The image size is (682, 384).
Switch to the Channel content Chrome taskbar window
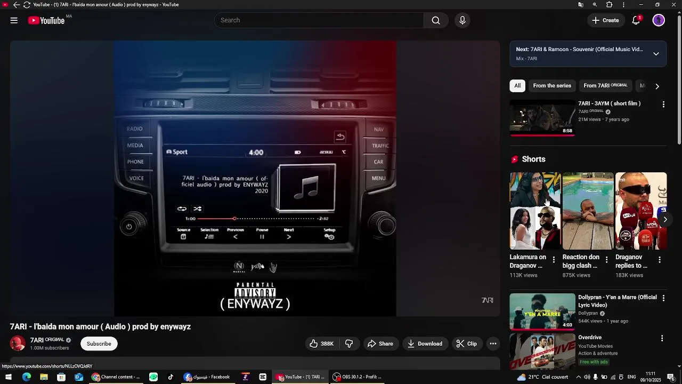tap(116, 377)
